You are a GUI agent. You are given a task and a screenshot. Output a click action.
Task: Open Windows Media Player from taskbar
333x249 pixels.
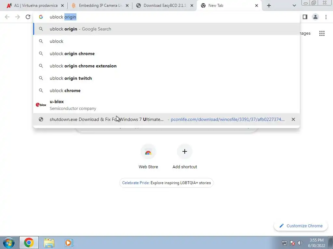point(69,243)
